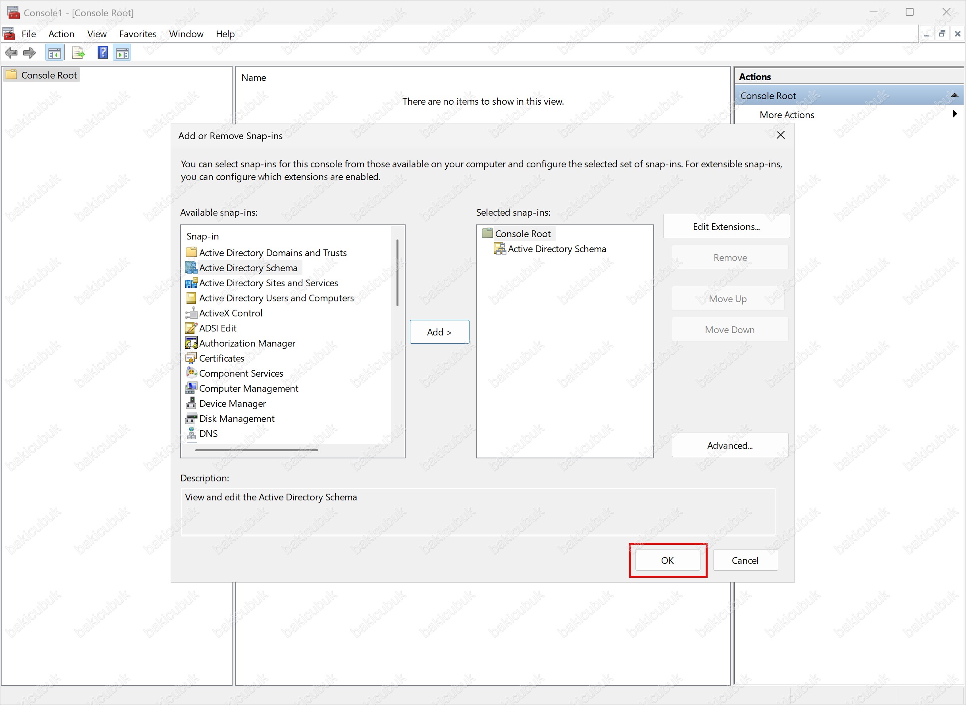Click MMC console icon in title bar
This screenshot has width=966, height=705.
click(x=13, y=12)
